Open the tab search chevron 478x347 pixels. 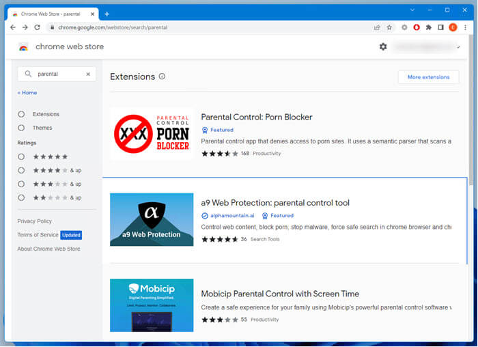tap(412, 10)
